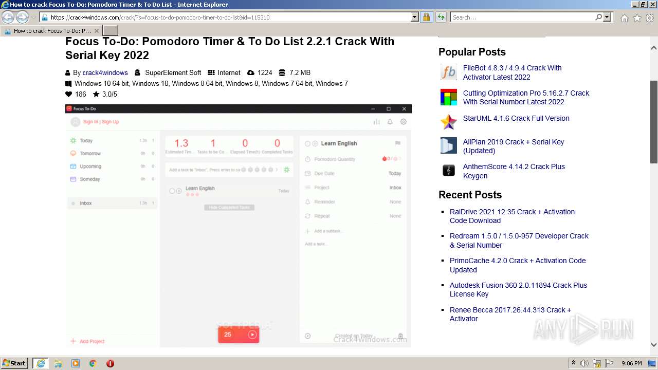Image resolution: width=658 pixels, height=370 pixels.
Task: Open Favorites with the star icon
Action: [x=637, y=18]
